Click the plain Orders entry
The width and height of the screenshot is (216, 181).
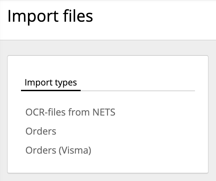pos(41,131)
